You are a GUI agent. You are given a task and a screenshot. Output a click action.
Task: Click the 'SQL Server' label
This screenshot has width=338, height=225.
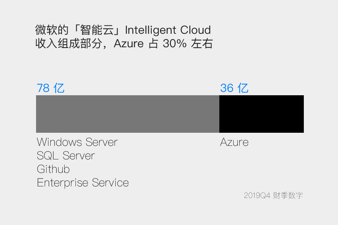pos(66,156)
